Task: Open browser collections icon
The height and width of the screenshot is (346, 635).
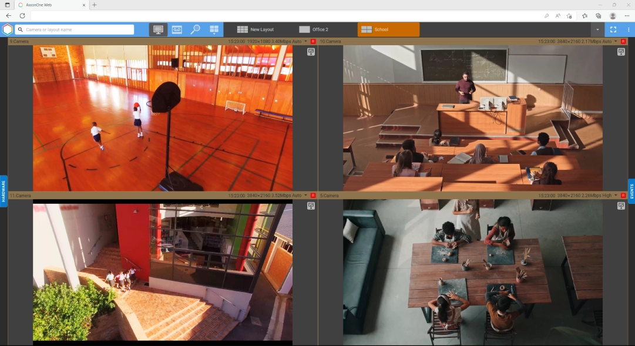Action: (x=598, y=16)
